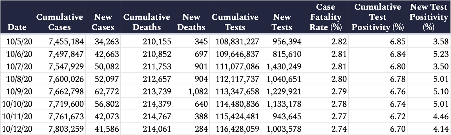Select new test positivity value 5.23
Screen dimensions: 451x135
click(441, 54)
